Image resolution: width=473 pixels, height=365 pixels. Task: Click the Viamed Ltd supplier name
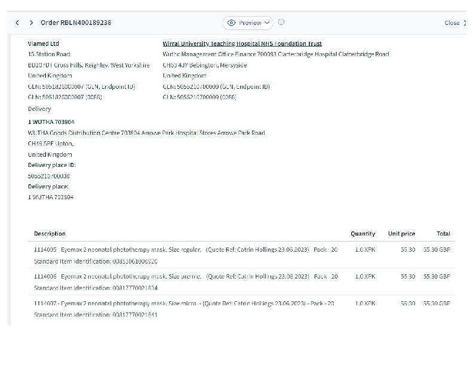coord(44,44)
